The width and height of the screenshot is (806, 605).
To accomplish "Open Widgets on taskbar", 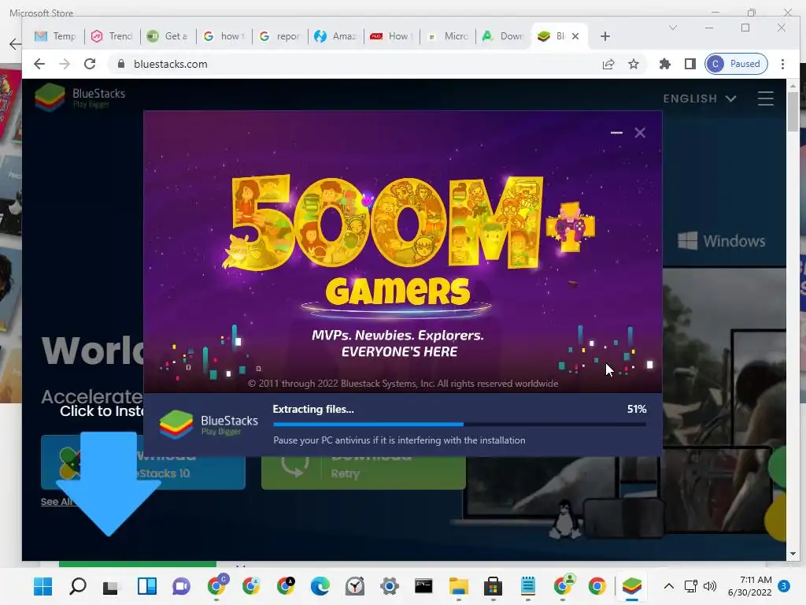I will click(x=147, y=586).
